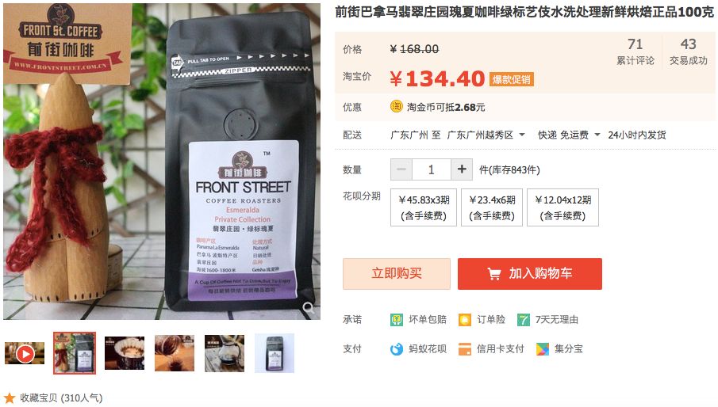Play the product video thumbnail
The height and width of the screenshot is (407, 718).
click(x=25, y=353)
